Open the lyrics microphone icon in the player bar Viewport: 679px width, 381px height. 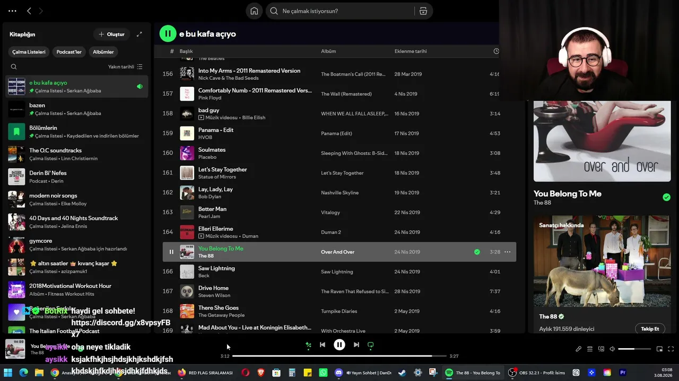click(x=579, y=349)
